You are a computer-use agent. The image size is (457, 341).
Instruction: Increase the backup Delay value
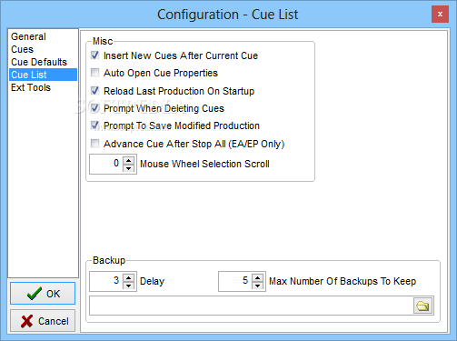point(129,277)
